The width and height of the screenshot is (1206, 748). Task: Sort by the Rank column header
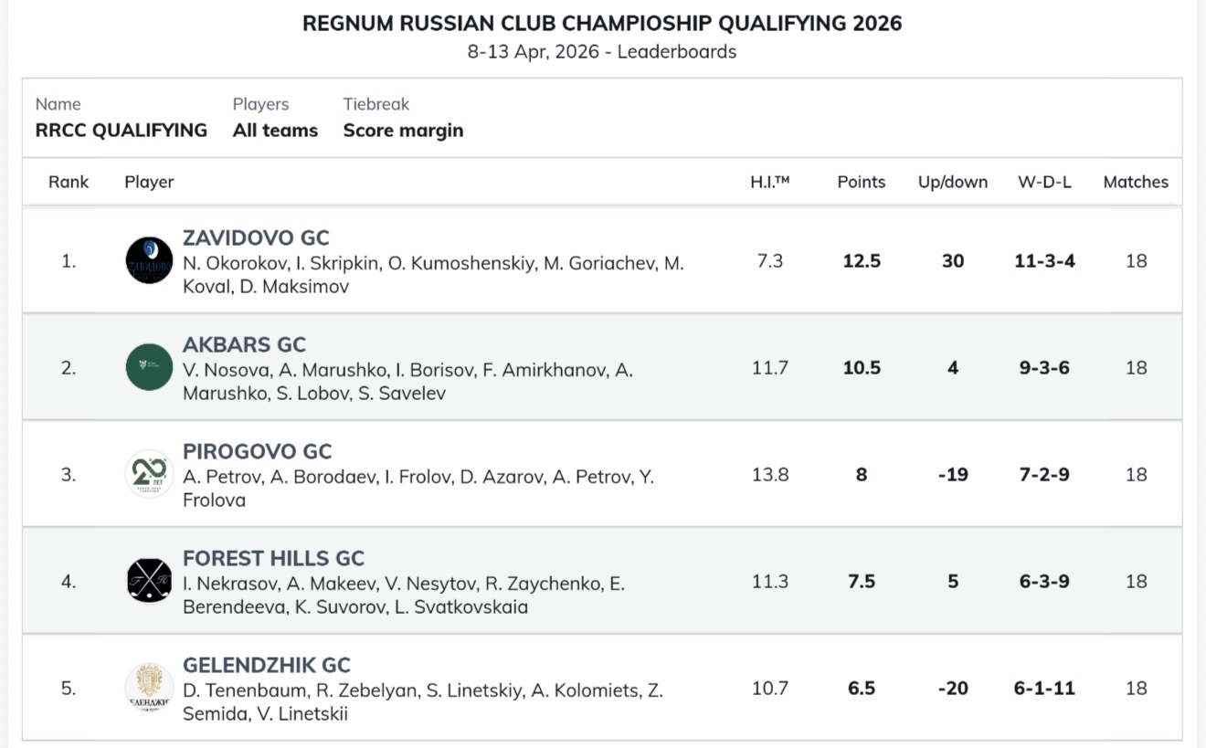(69, 182)
